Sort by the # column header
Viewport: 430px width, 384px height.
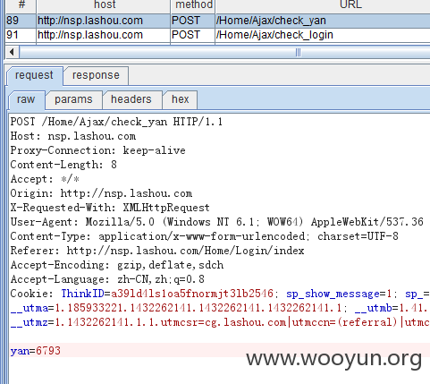coord(21,5)
